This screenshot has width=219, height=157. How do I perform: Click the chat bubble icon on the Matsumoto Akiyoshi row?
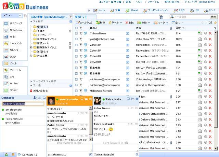coord(85,91)
